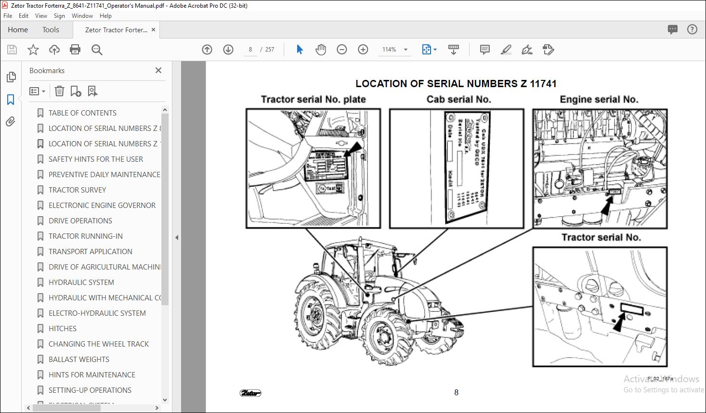Screen dimensions: 706x413
Task: Open the bookmark options dropdown
Action: (x=37, y=91)
